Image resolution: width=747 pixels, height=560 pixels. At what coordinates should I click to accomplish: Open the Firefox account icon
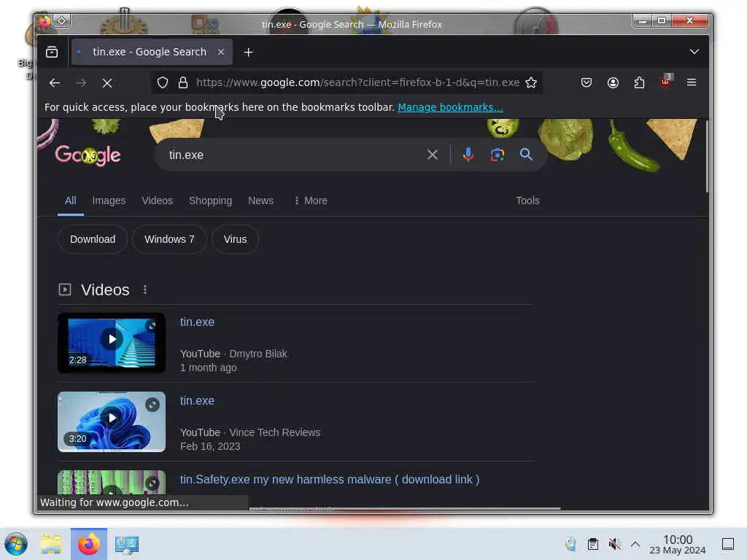[613, 83]
